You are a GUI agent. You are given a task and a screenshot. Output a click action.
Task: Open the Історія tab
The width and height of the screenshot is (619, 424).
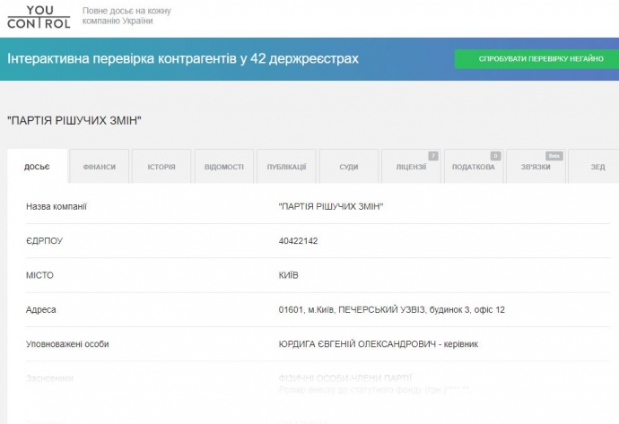[161, 168]
